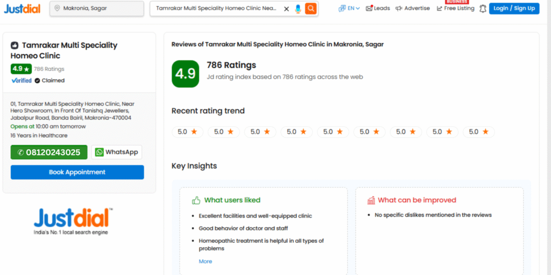551x275 pixels.
Task: Click the Claimed checkmark badge
Action: click(50, 81)
